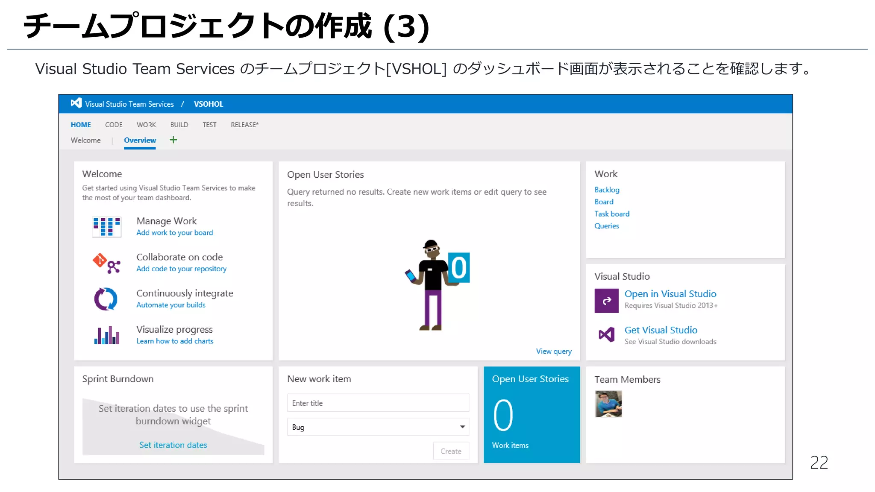Click Set iteration dates link
Screen dimensions: 875x492
pyautogui.click(x=173, y=445)
